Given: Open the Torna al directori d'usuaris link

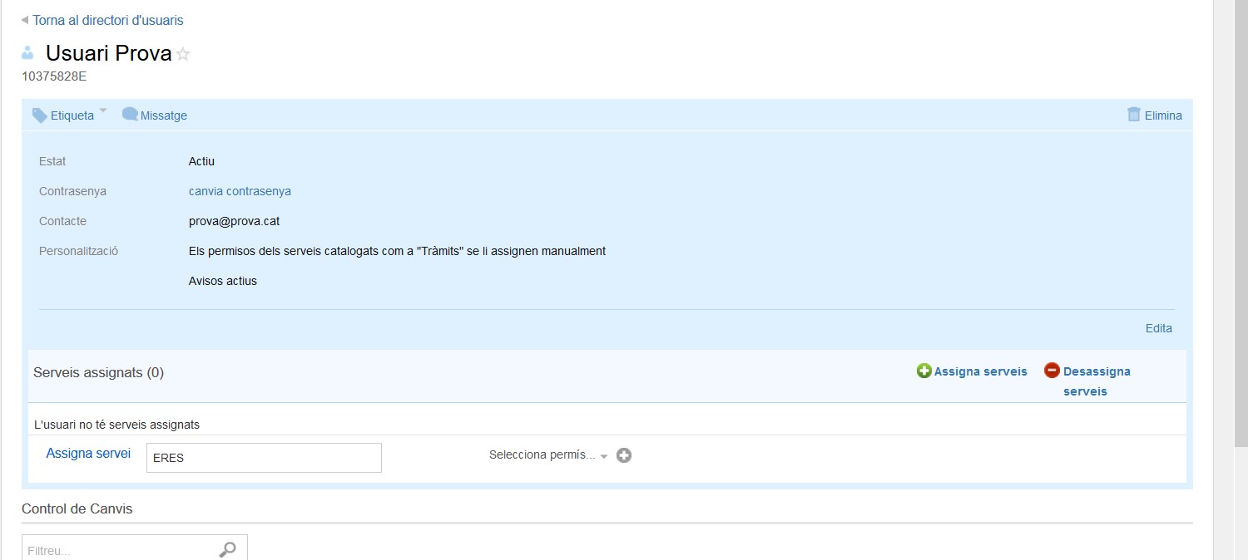Looking at the screenshot, I should pyautogui.click(x=108, y=20).
